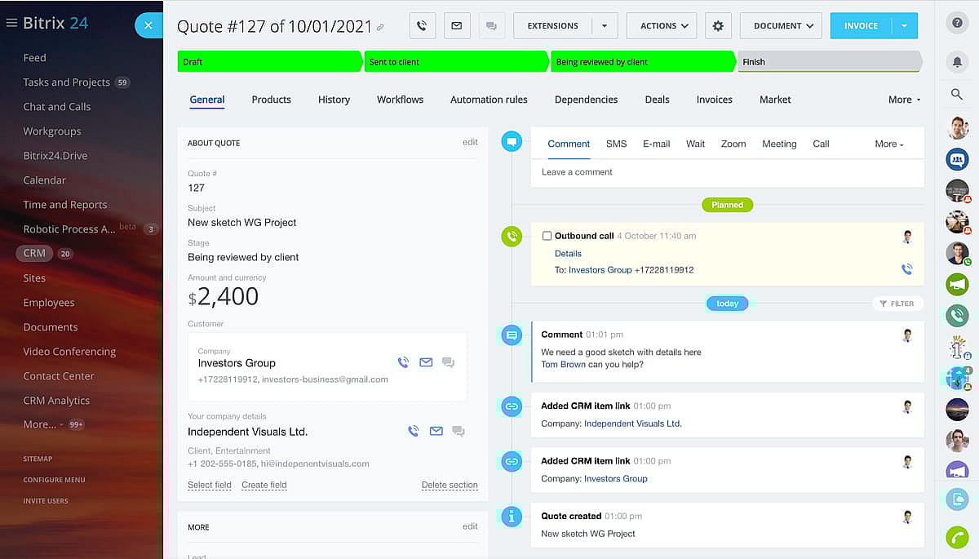Open the first user avatar in right sidebar

tap(957, 128)
